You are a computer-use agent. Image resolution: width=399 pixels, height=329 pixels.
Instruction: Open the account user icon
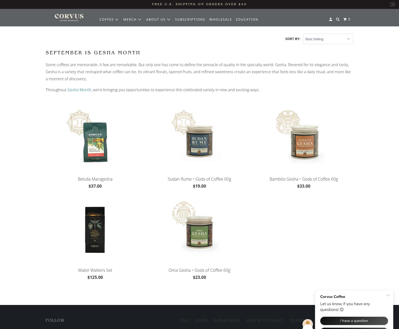(x=330, y=19)
